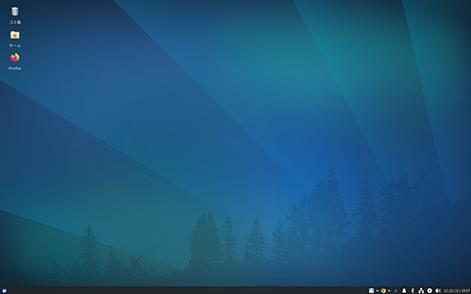Open the volume speaker tray icon

point(438,291)
